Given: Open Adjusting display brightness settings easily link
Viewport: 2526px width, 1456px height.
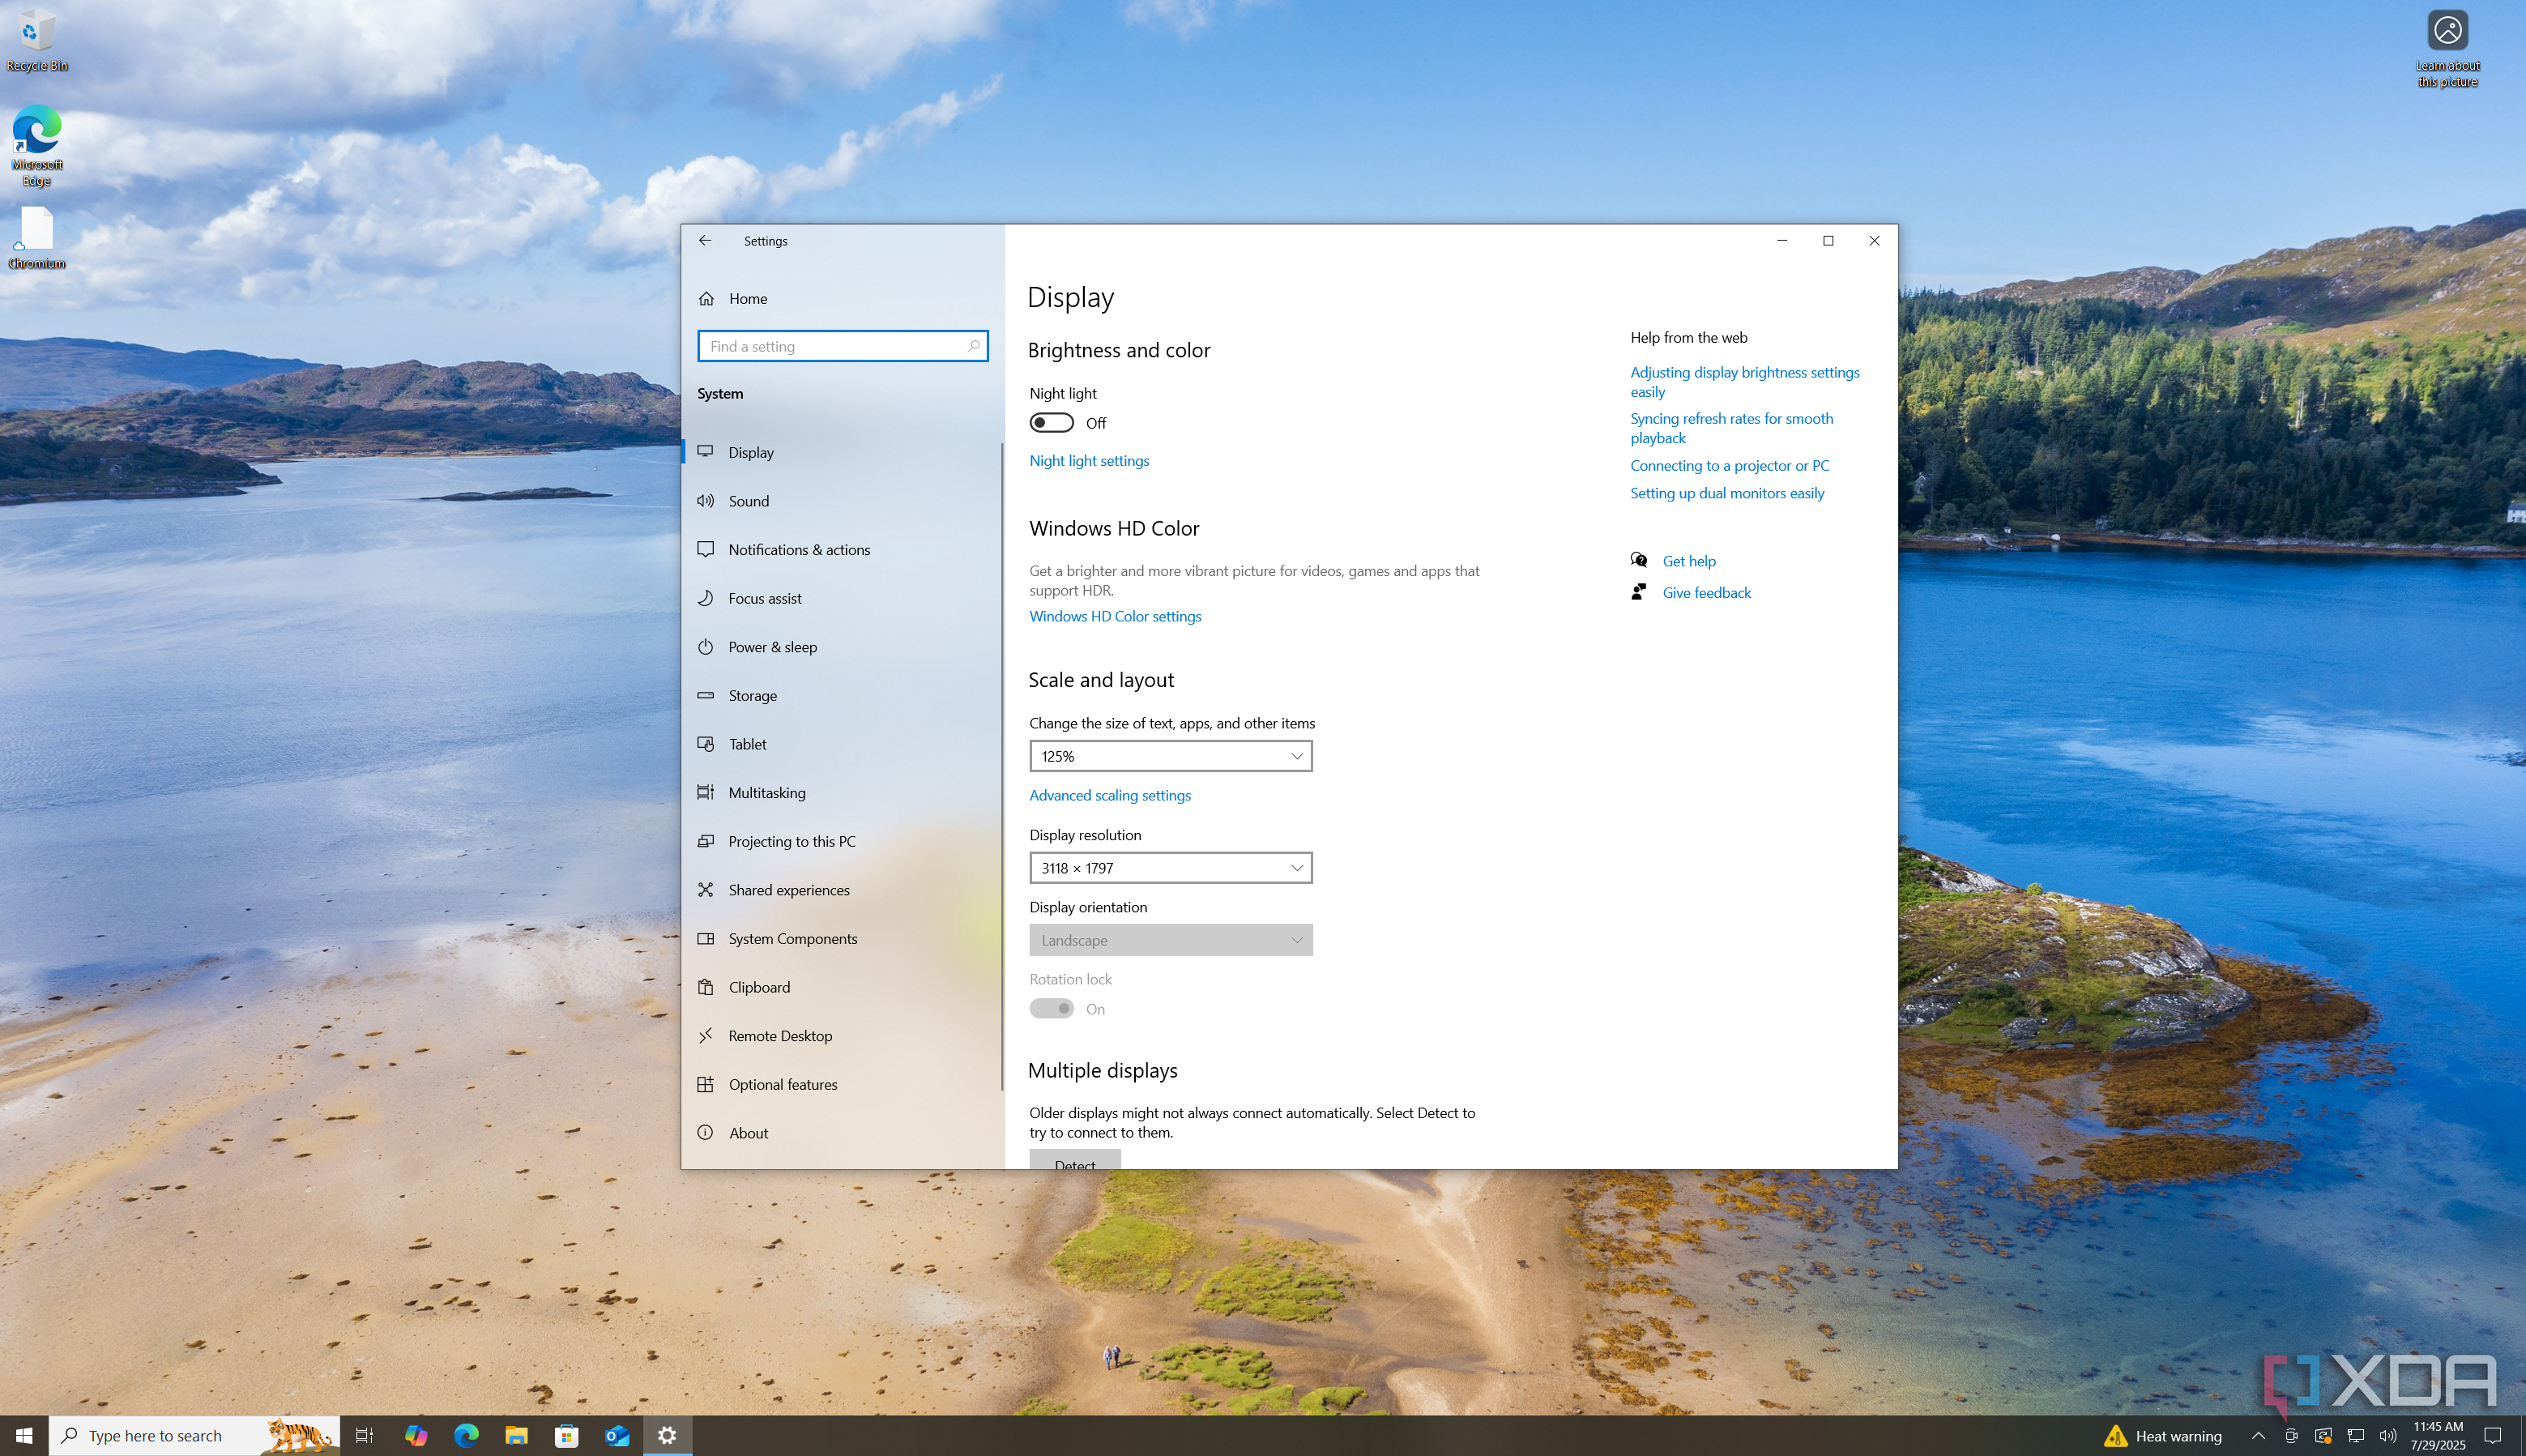Looking at the screenshot, I should click(1744, 382).
